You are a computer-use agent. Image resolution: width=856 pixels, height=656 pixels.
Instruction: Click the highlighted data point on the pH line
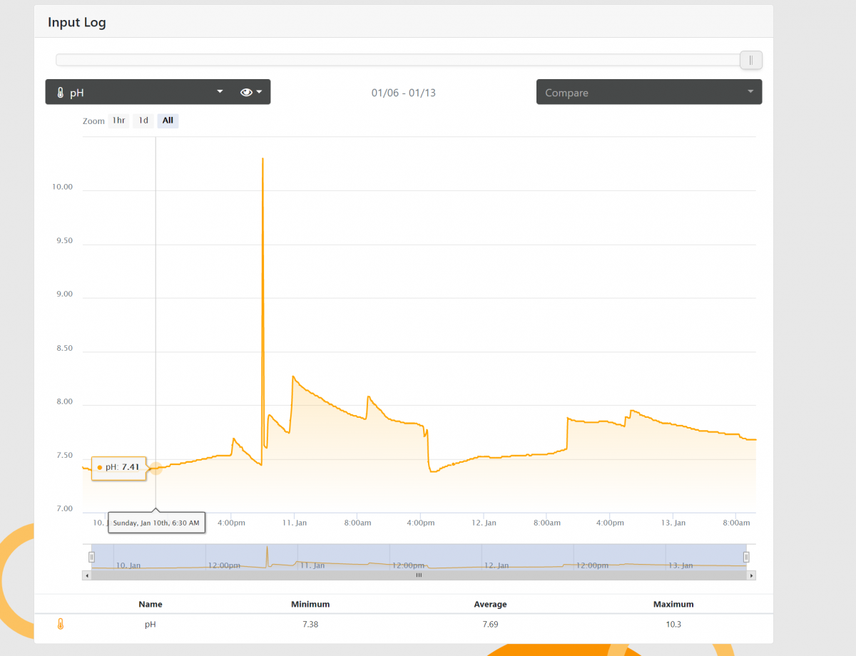pyautogui.click(x=156, y=468)
